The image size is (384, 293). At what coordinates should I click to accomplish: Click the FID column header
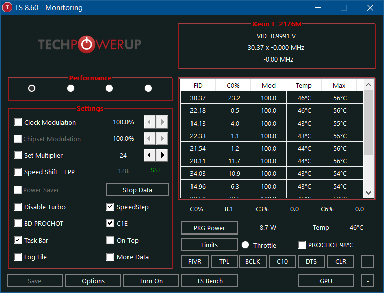[198, 86]
